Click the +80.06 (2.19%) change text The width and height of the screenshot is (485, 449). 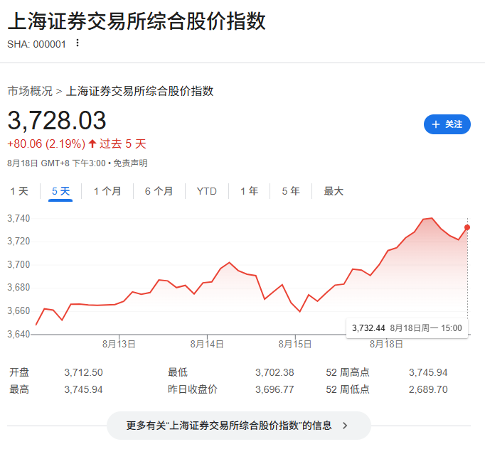tap(46, 144)
